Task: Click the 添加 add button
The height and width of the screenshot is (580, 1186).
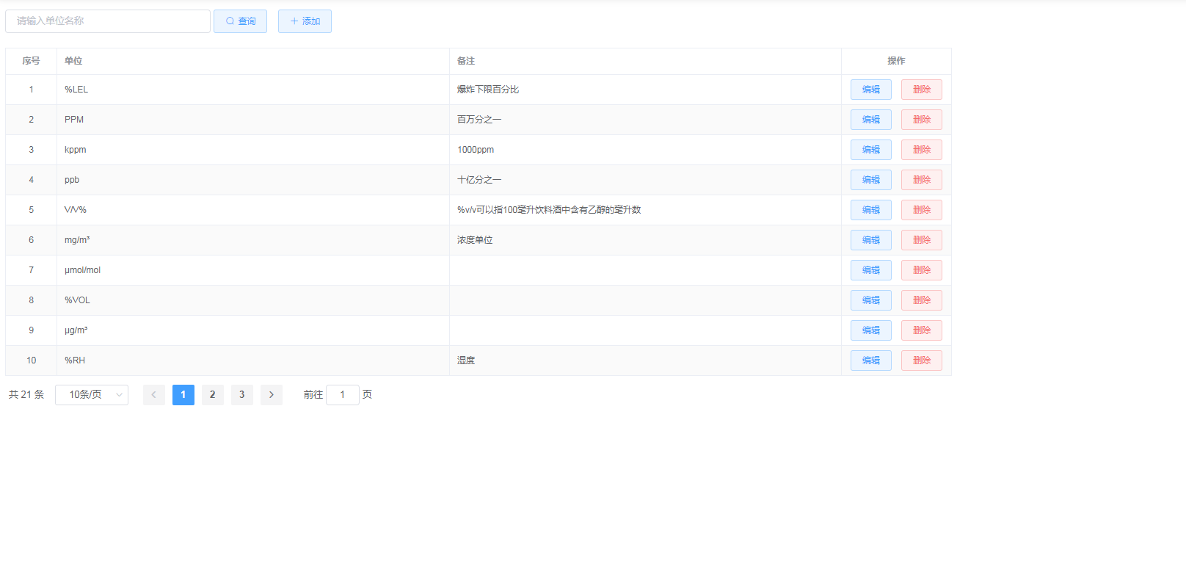Action: (305, 21)
